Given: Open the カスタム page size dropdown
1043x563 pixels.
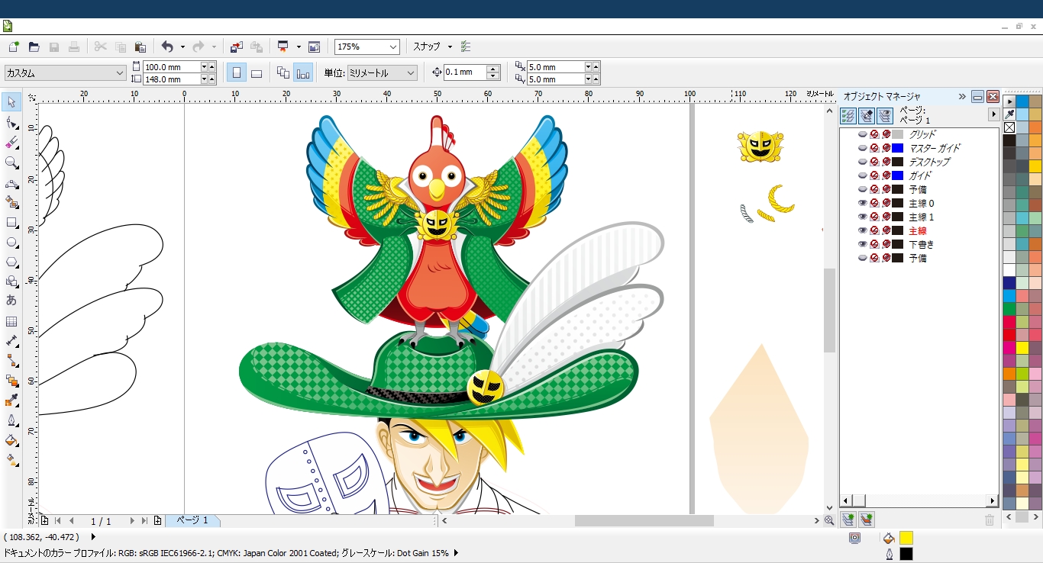Looking at the screenshot, I should (x=120, y=73).
